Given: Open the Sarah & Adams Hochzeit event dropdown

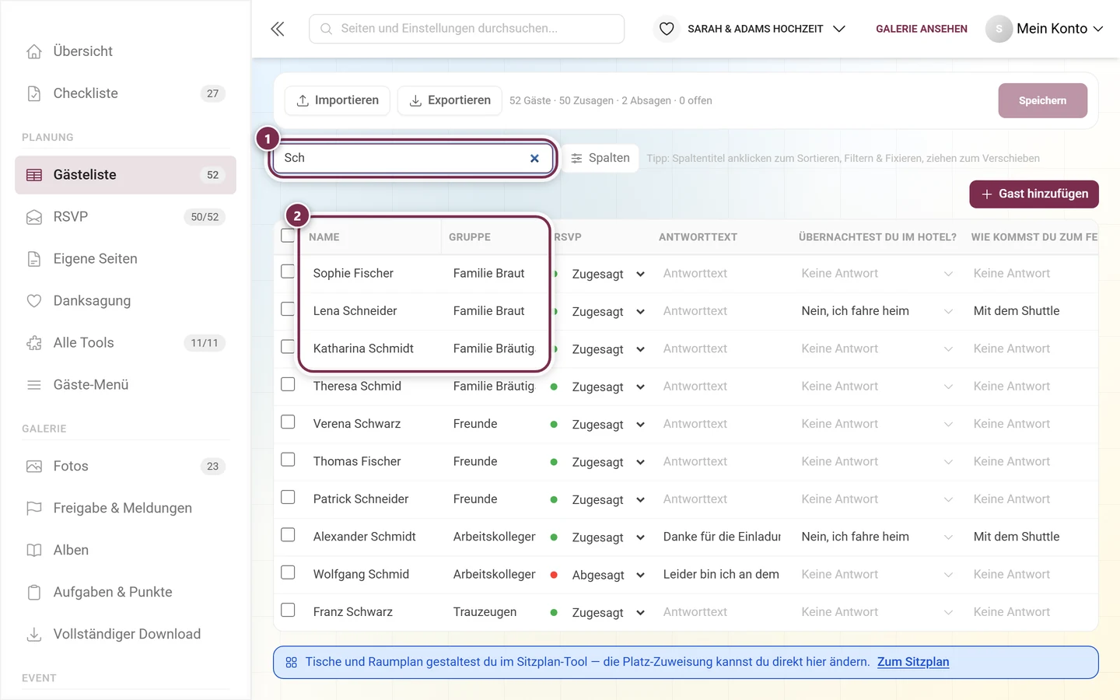Looking at the screenshot, I should pos(766,29).
